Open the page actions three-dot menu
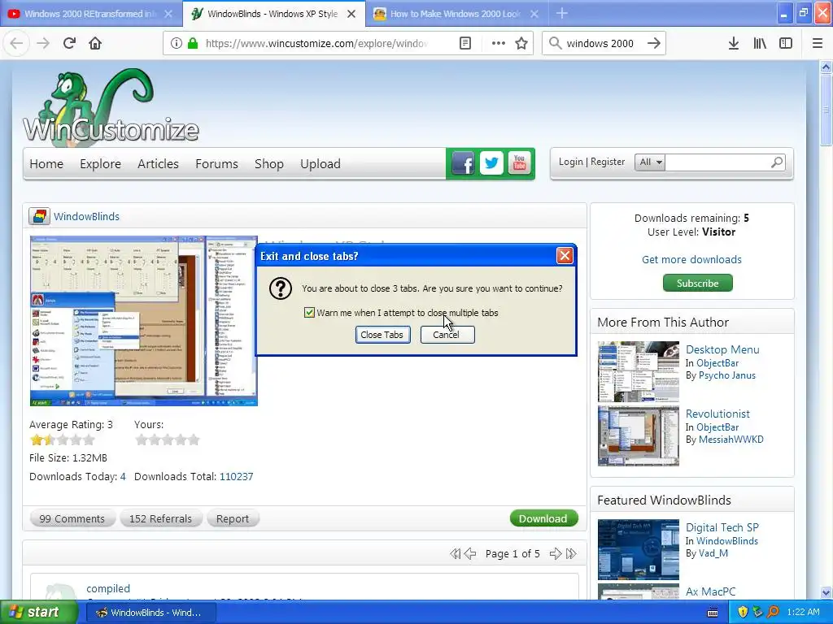This screenshot has width=833, height=624. 499,43
